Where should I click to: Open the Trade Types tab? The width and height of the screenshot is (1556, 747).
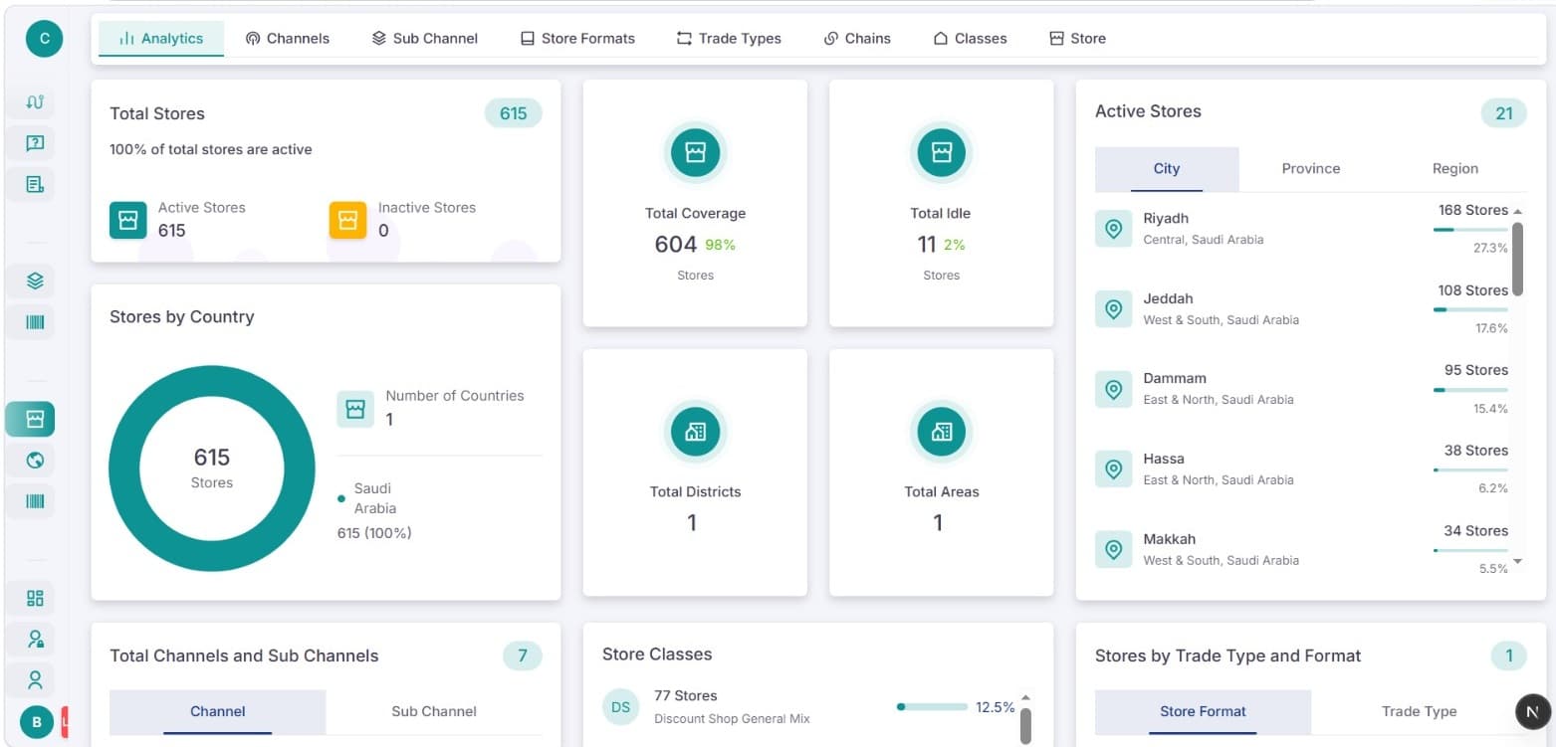click(x=729, y=39)
